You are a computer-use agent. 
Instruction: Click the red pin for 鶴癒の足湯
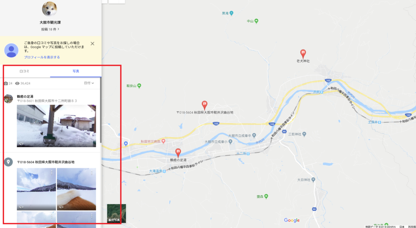tap(178, 153)
